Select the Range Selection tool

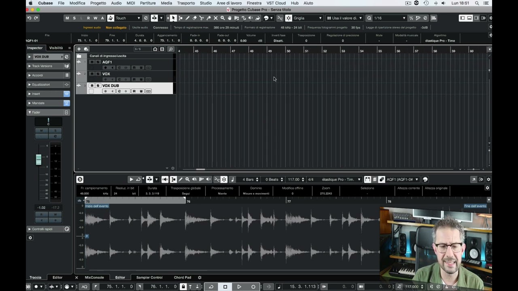coord(180,18)
